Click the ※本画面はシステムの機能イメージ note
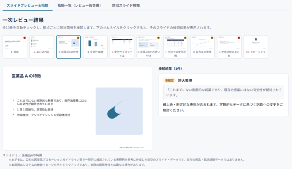The width and height of the screenshot is (292, 169). pyautogui.click(x=77, y=165)
